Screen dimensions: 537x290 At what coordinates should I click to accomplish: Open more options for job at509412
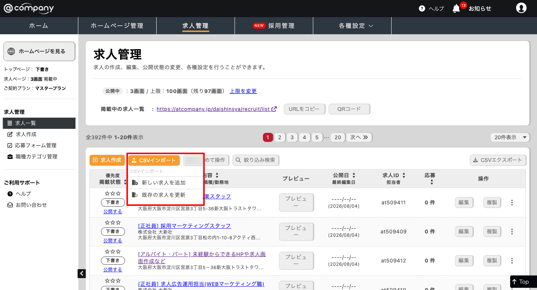[x=512, y=261]
